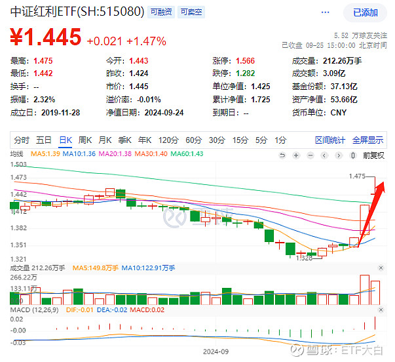The image size is (395, 362).
Task: Click the MACD (12,26,9) indicator label
Action: (x=34, y=310)
